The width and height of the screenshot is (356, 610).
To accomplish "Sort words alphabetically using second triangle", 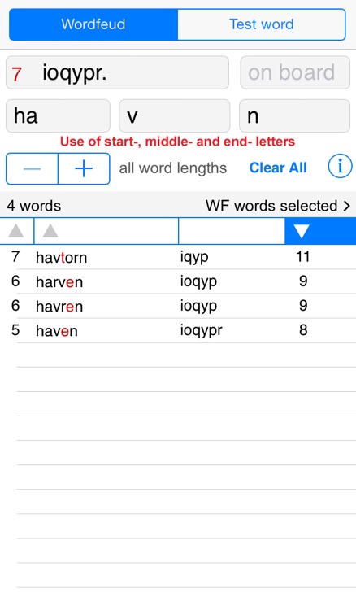I will point(50,231).
